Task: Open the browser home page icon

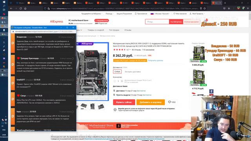Action: pos(25,8)
